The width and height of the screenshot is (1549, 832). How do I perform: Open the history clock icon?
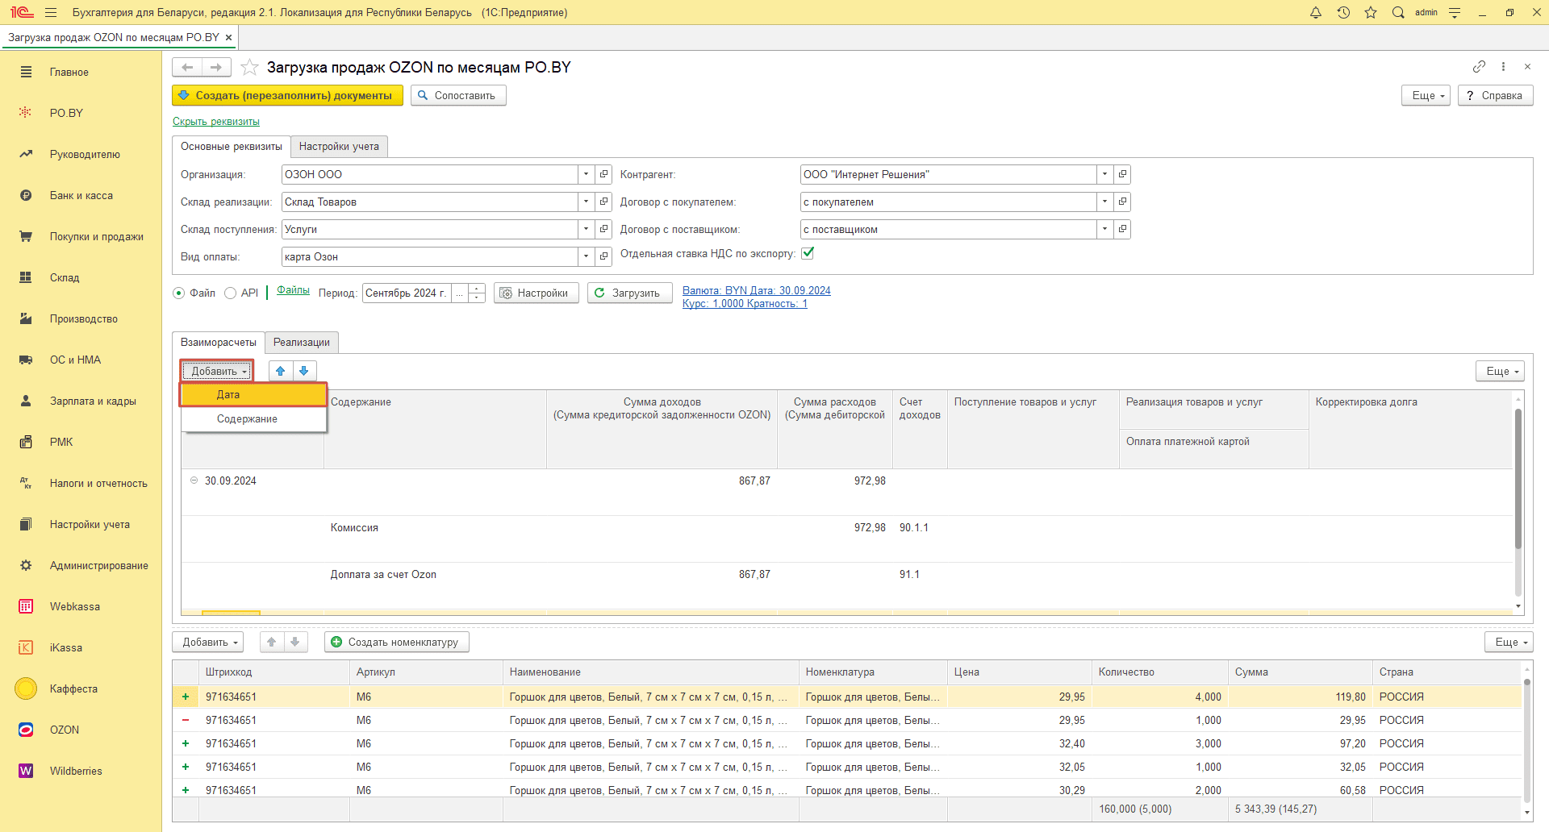coord(1343,12)
